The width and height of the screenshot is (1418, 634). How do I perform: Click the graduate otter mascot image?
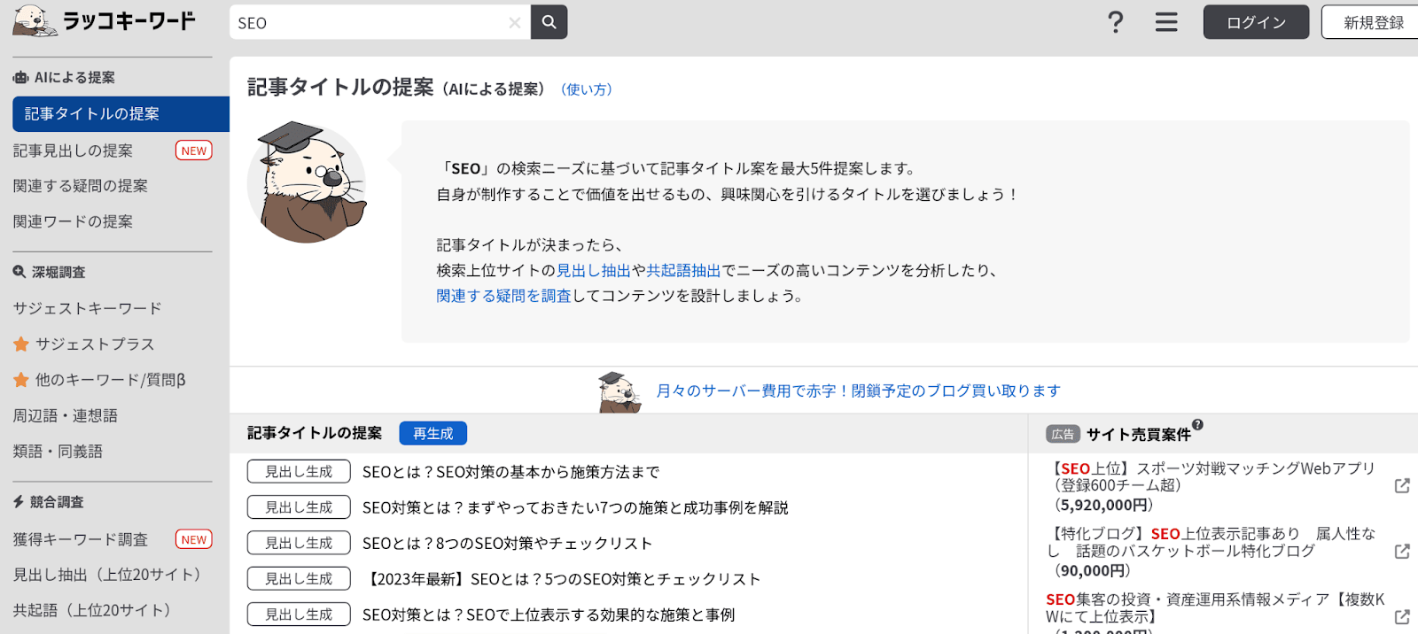click(308, 182)
